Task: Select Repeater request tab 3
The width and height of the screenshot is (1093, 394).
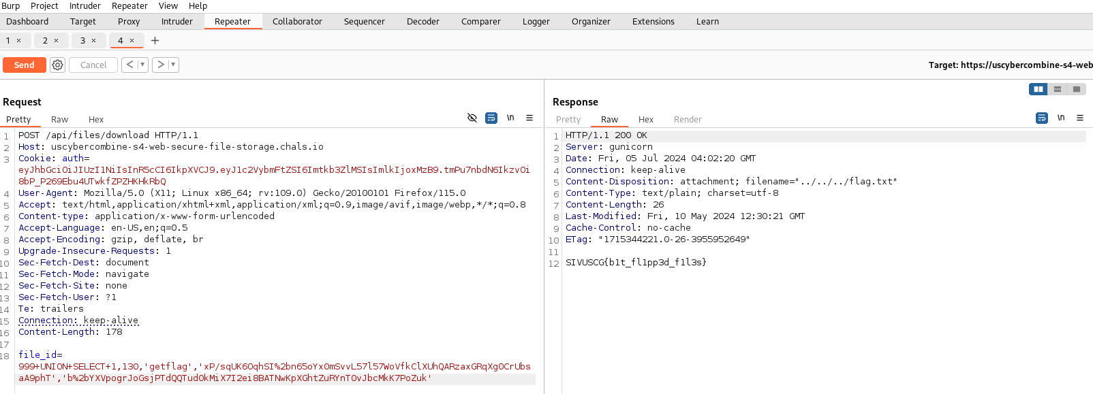Action: [x=83, y=41]
